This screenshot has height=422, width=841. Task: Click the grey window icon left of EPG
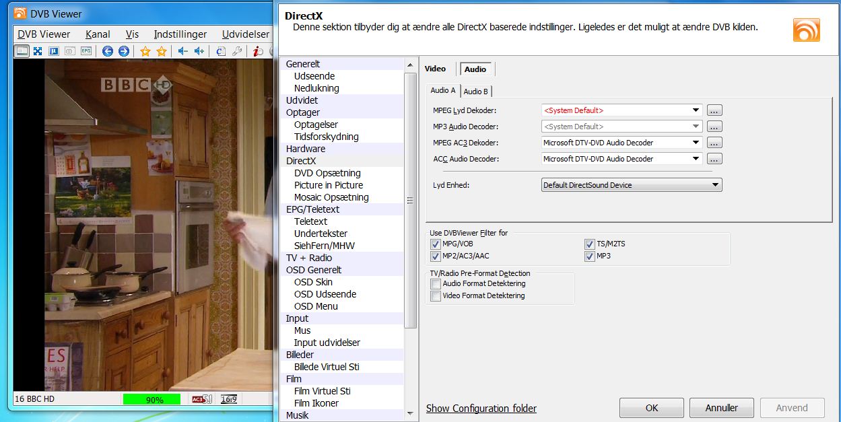[69, 51]
